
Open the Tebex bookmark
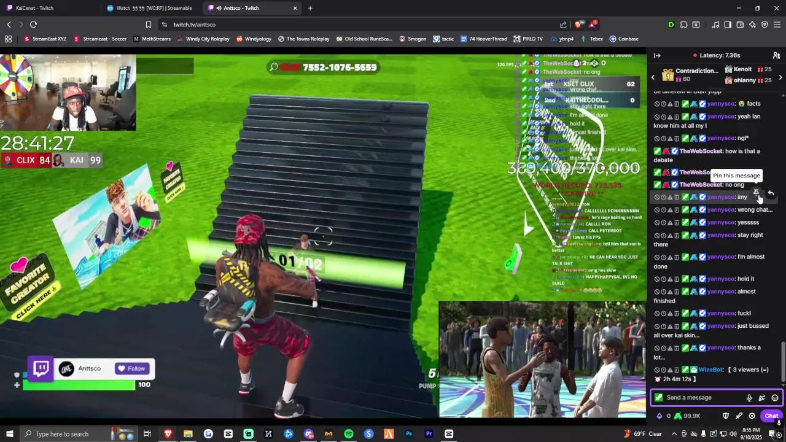click(x=591, y=39)
